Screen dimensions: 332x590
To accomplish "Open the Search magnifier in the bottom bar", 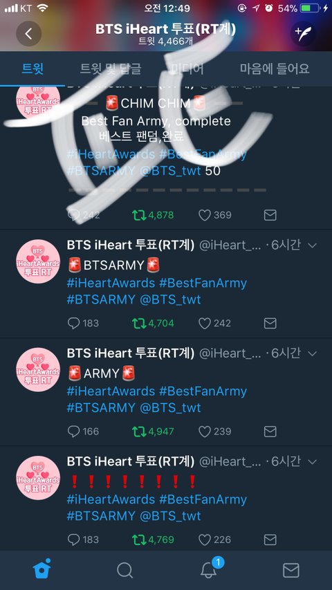I will (124, 570).
